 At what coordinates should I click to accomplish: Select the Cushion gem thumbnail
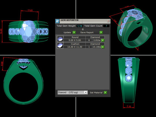point(60,45)
